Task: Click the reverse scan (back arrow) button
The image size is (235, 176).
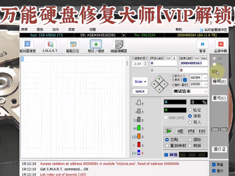Action: click(x=180, y=131)
